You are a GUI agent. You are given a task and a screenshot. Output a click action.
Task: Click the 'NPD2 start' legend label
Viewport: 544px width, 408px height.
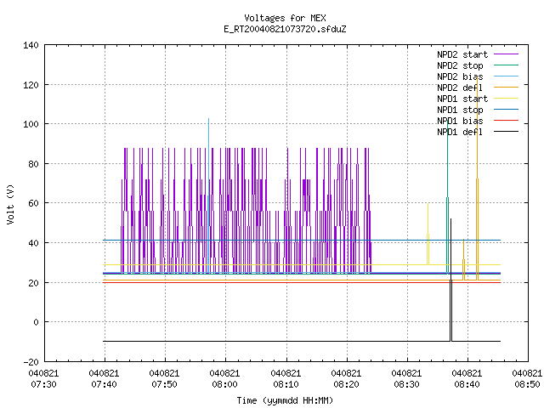[462, 54]
